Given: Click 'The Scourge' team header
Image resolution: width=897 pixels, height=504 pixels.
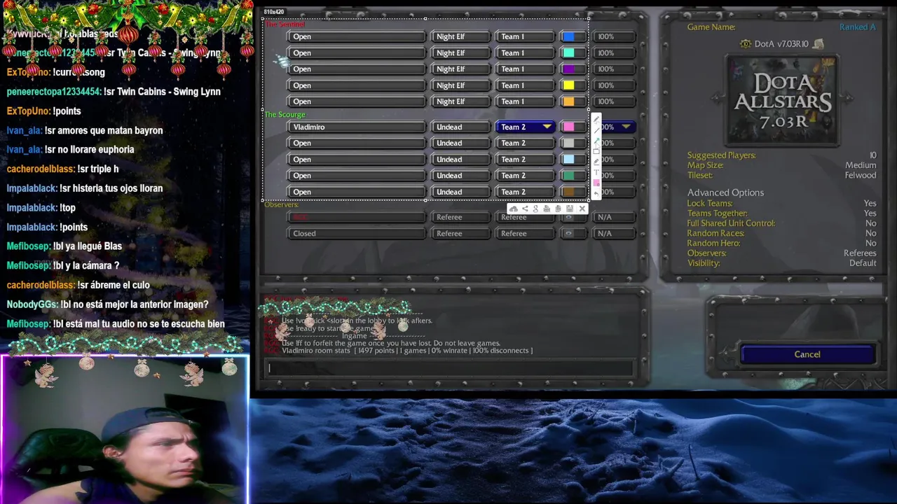Looking at the screenshot, I should point(285,114).
